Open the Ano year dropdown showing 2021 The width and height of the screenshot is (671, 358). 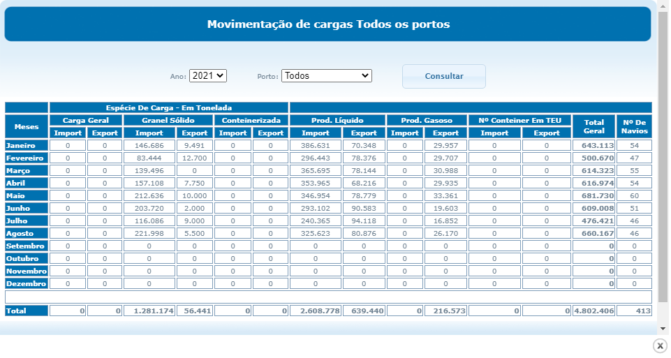tap(207, 75)
